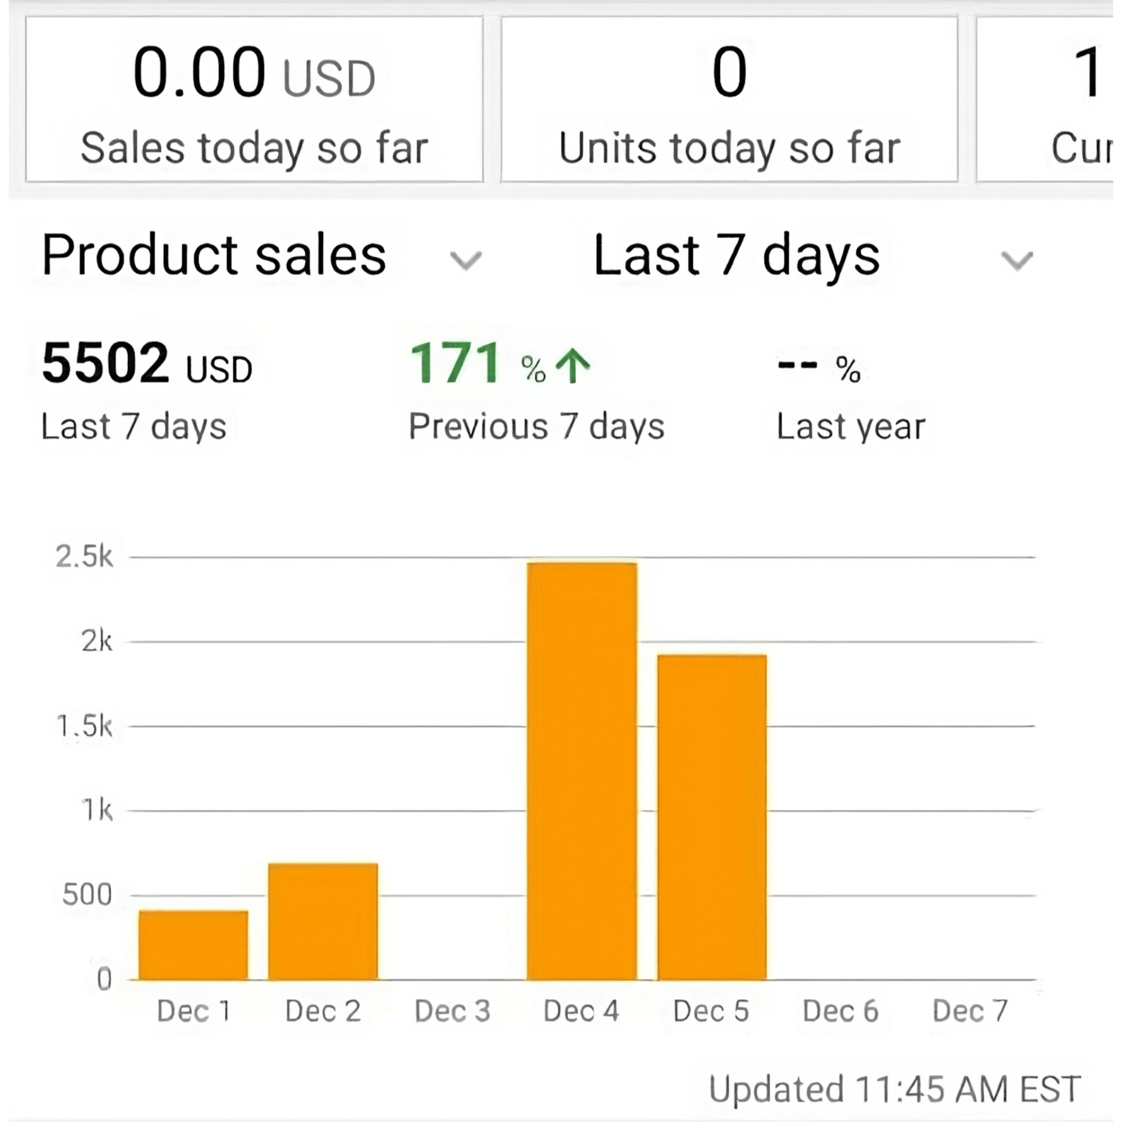Tap the Sales today so far card
Viewport: 1122px width, 1122px height.
[x=254, y=99]
